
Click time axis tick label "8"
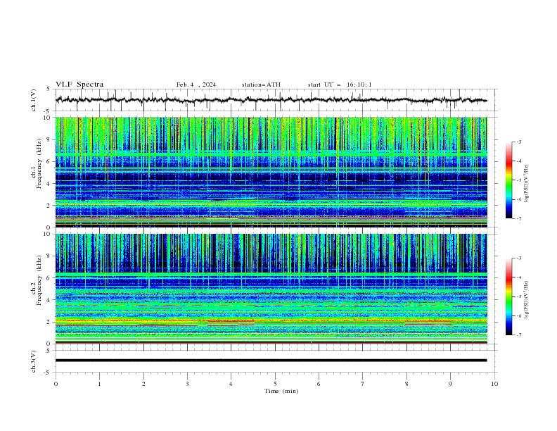tap(406, 384)
